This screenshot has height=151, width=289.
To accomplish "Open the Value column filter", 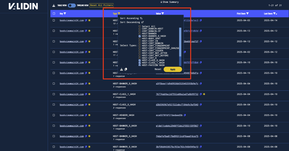I will 163,13.
